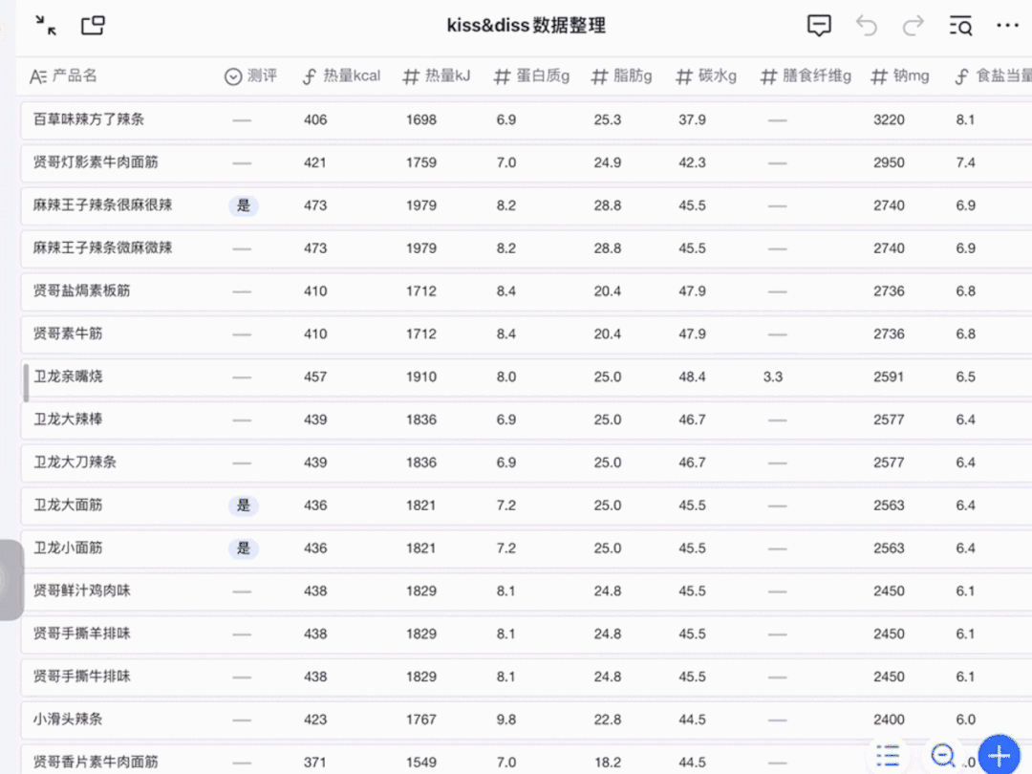Image resolution: width=1032 pixels, height=774 pixels.
Task: Open the bulleted list view icon
Action: tap(889, 756)
